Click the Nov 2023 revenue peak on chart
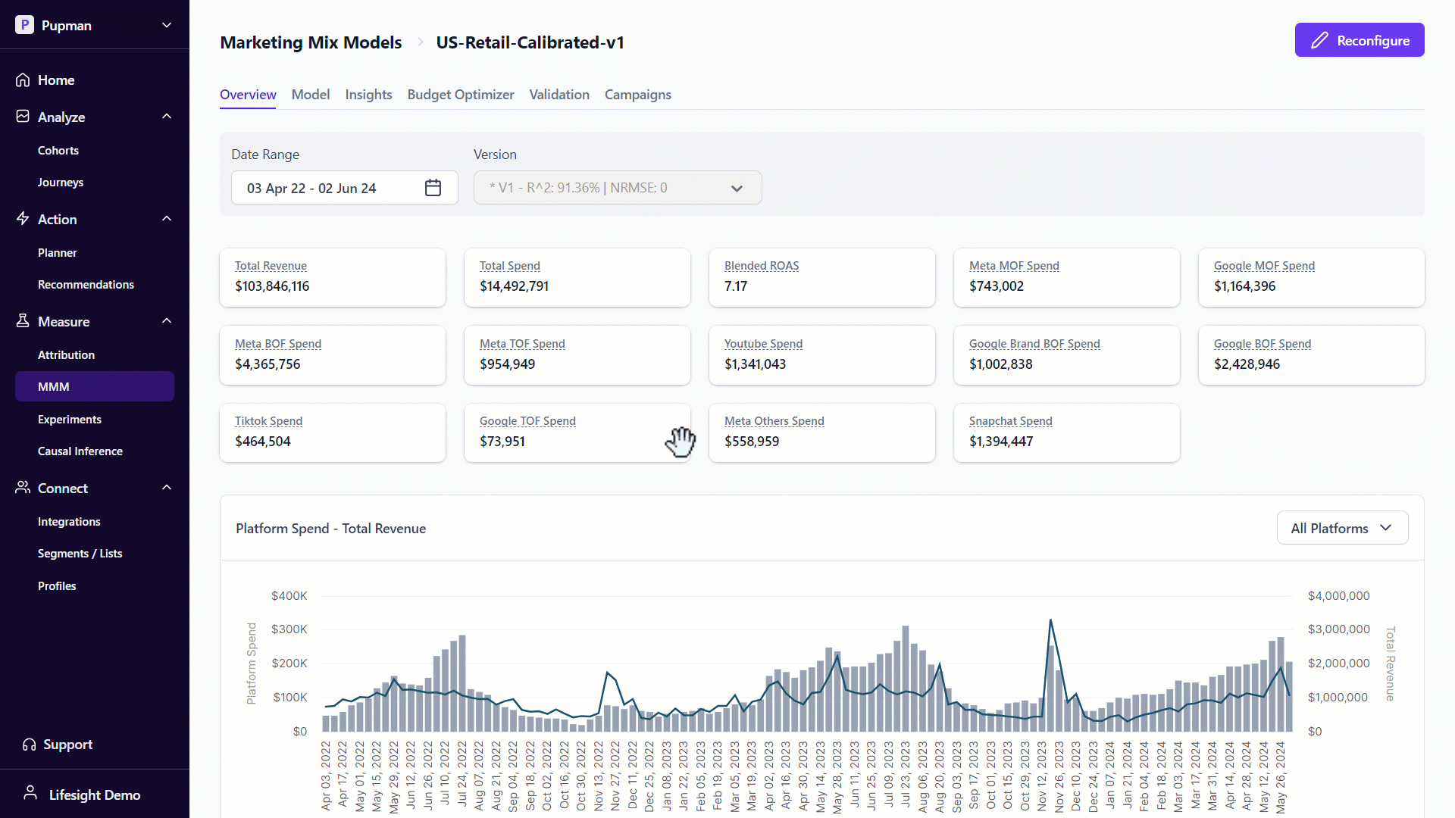 (1050, 620)
